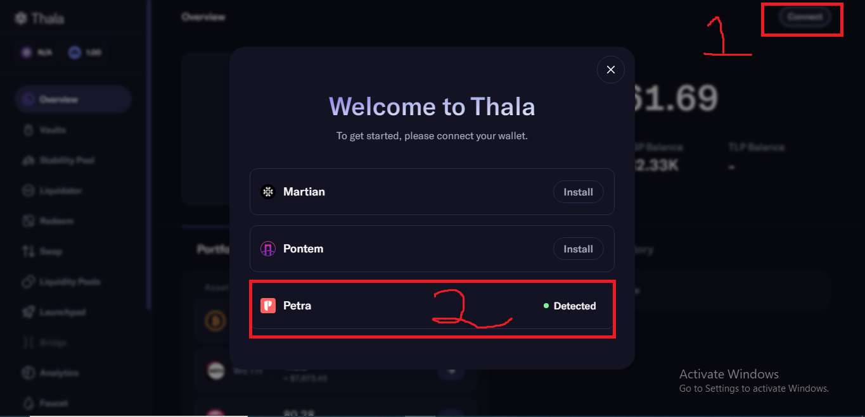Close the Welcome to Thala dialog
The height and width of the screenshot is (417, 865).
(x=611, y=70)
